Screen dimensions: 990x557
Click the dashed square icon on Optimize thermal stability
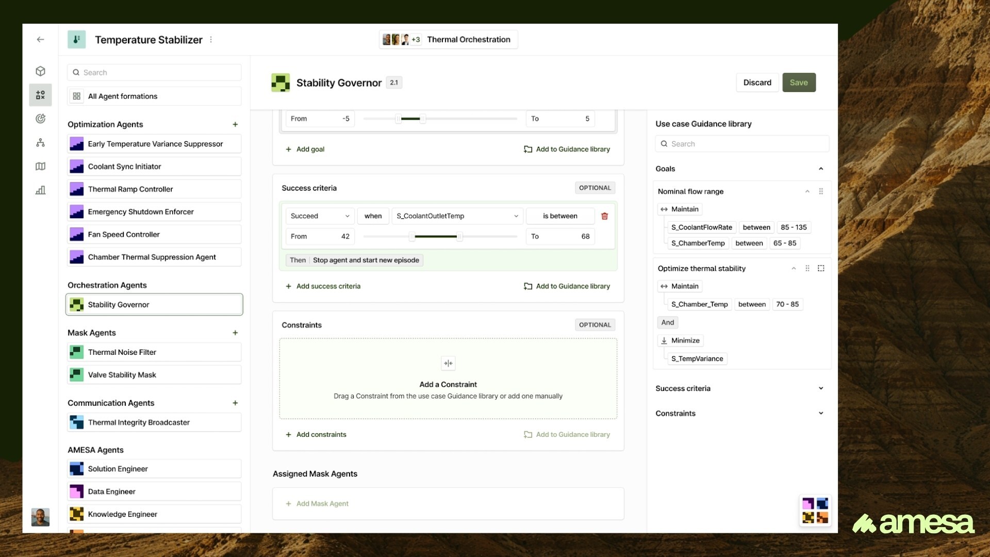(821, 268)
